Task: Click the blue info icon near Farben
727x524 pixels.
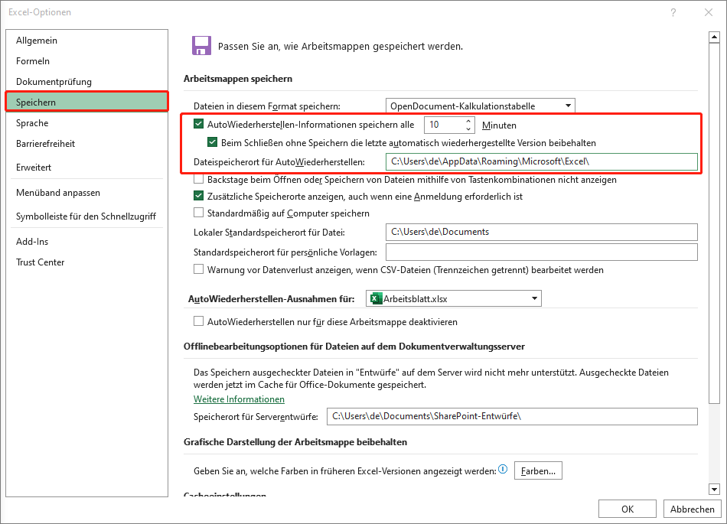Action: (503, 470)
